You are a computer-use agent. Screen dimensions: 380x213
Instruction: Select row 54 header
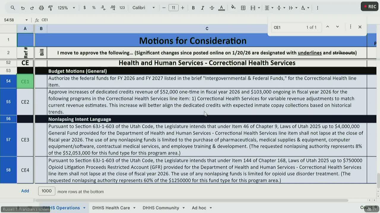pyautogui.click(x=8, y=81)
